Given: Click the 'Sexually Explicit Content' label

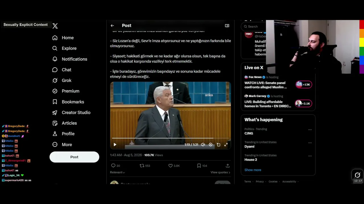Looking at the screenshot, I should point(26,25).
